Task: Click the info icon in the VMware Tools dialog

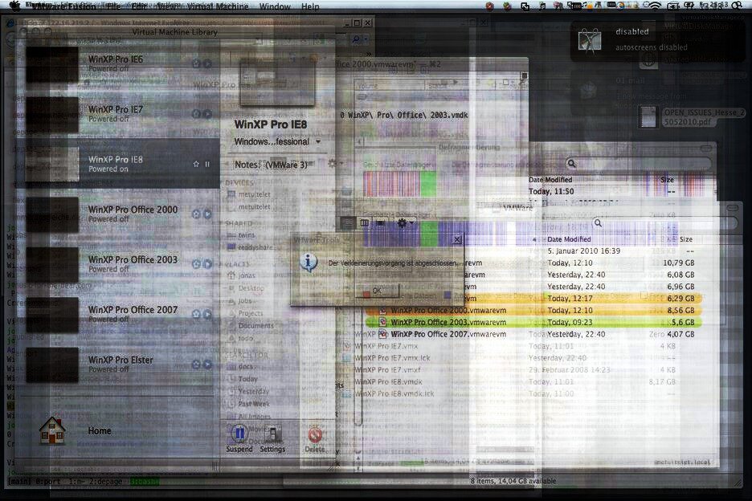Action: pos(308,263)
